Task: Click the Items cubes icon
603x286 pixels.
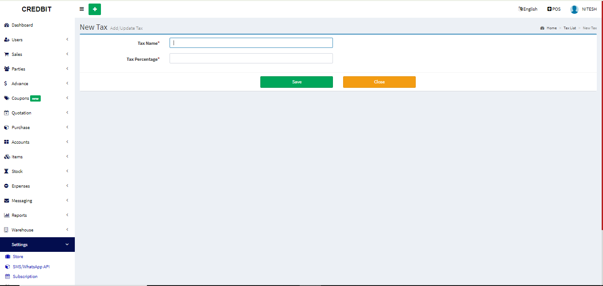Action: (x=7, y=157)
